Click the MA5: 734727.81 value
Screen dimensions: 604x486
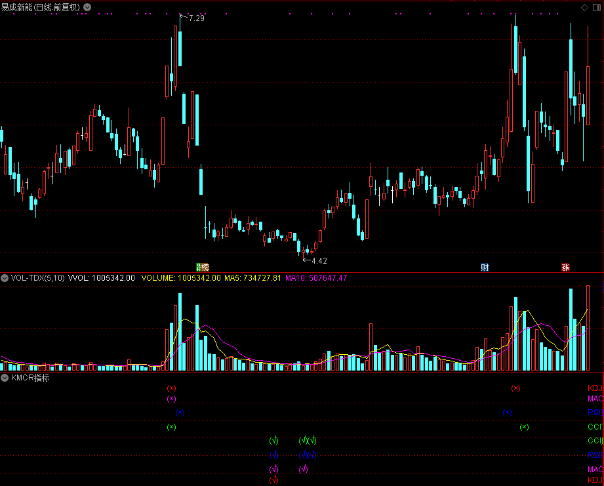tap(252, 278)
